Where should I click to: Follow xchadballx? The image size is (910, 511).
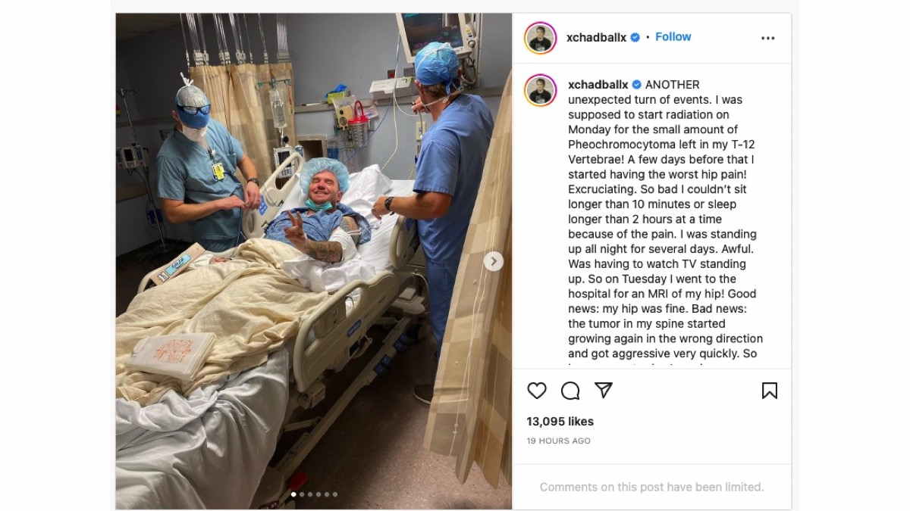tap(673, 37)
